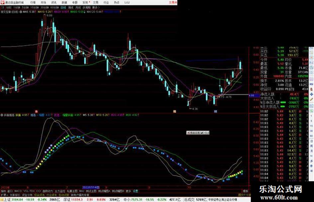Click the floating toolbar over the indicator chart
Image resolution: width=314 pixels, height=202 pixels.
tap(198, 133)
